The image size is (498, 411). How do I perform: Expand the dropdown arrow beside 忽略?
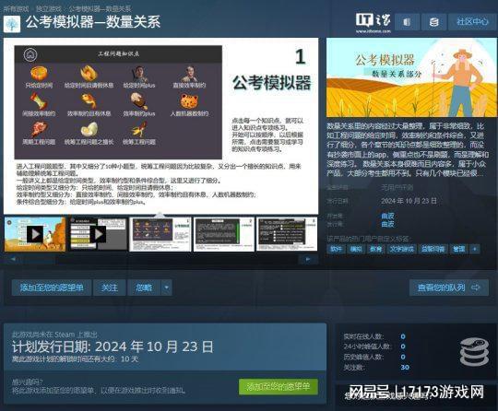[x=167, y=288]
